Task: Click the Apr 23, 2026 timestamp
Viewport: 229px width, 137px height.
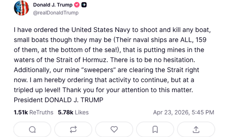Action: click(183, 112)
